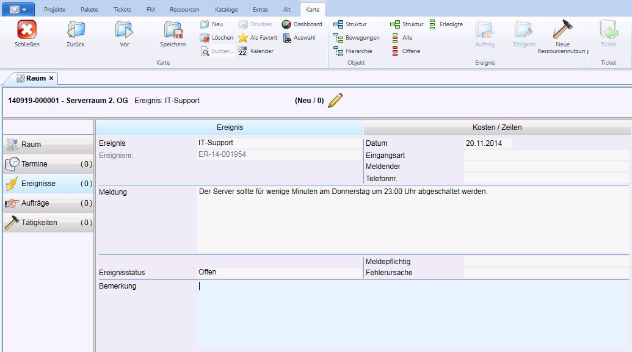This screenshot has width=632, height=352.
Task: Open the Projekte ribbon tab
Action: [54, 9]
